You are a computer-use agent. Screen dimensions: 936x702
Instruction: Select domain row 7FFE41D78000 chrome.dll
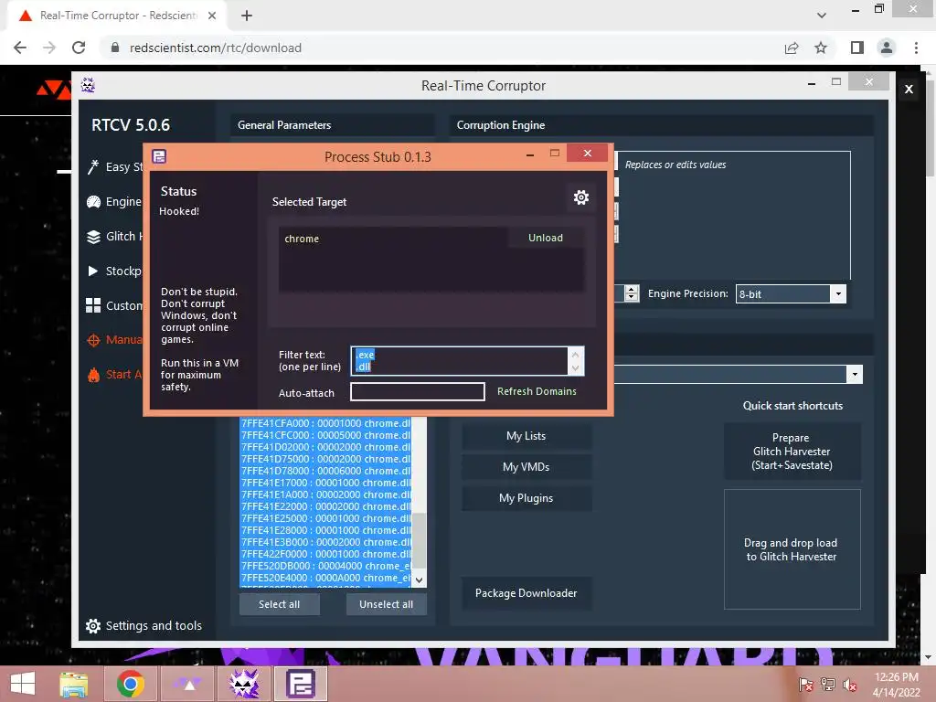(326, 471)
